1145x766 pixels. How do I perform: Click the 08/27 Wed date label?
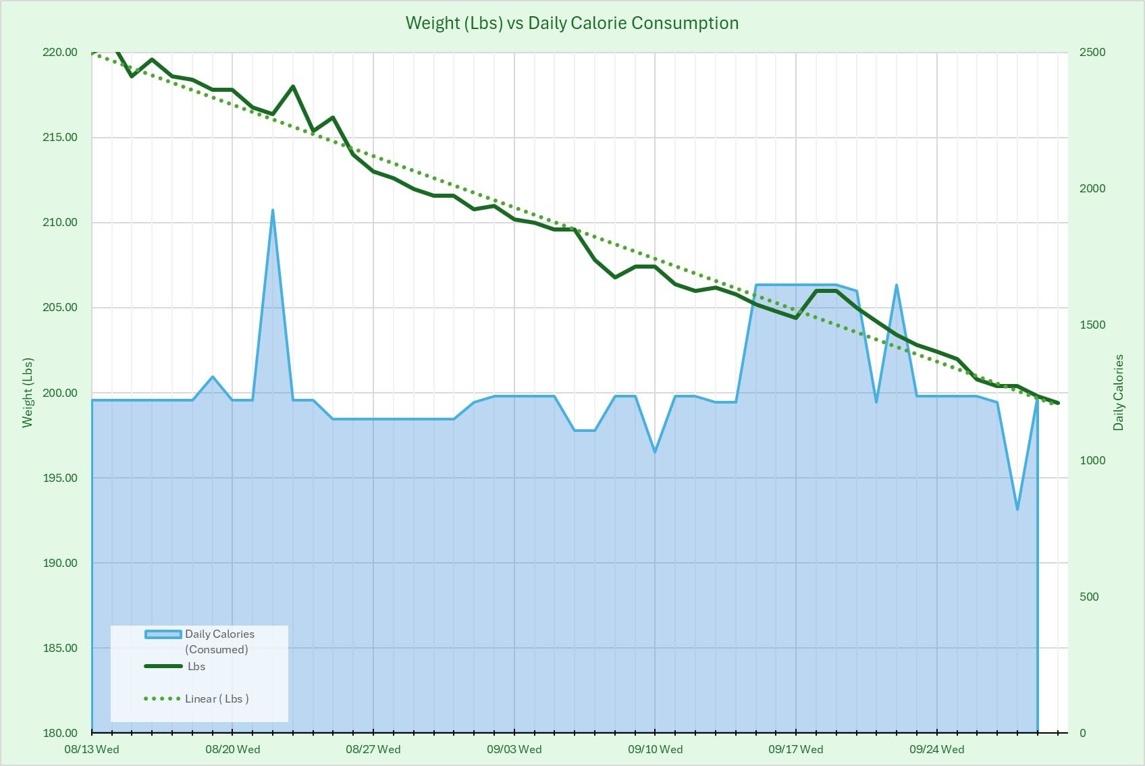tap(373, 749)
